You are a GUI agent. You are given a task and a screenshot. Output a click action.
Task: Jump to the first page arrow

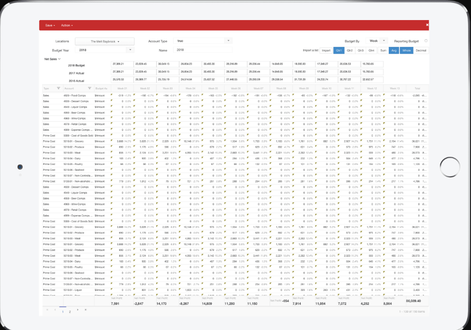pyautogui.click(x=47, y=309)
